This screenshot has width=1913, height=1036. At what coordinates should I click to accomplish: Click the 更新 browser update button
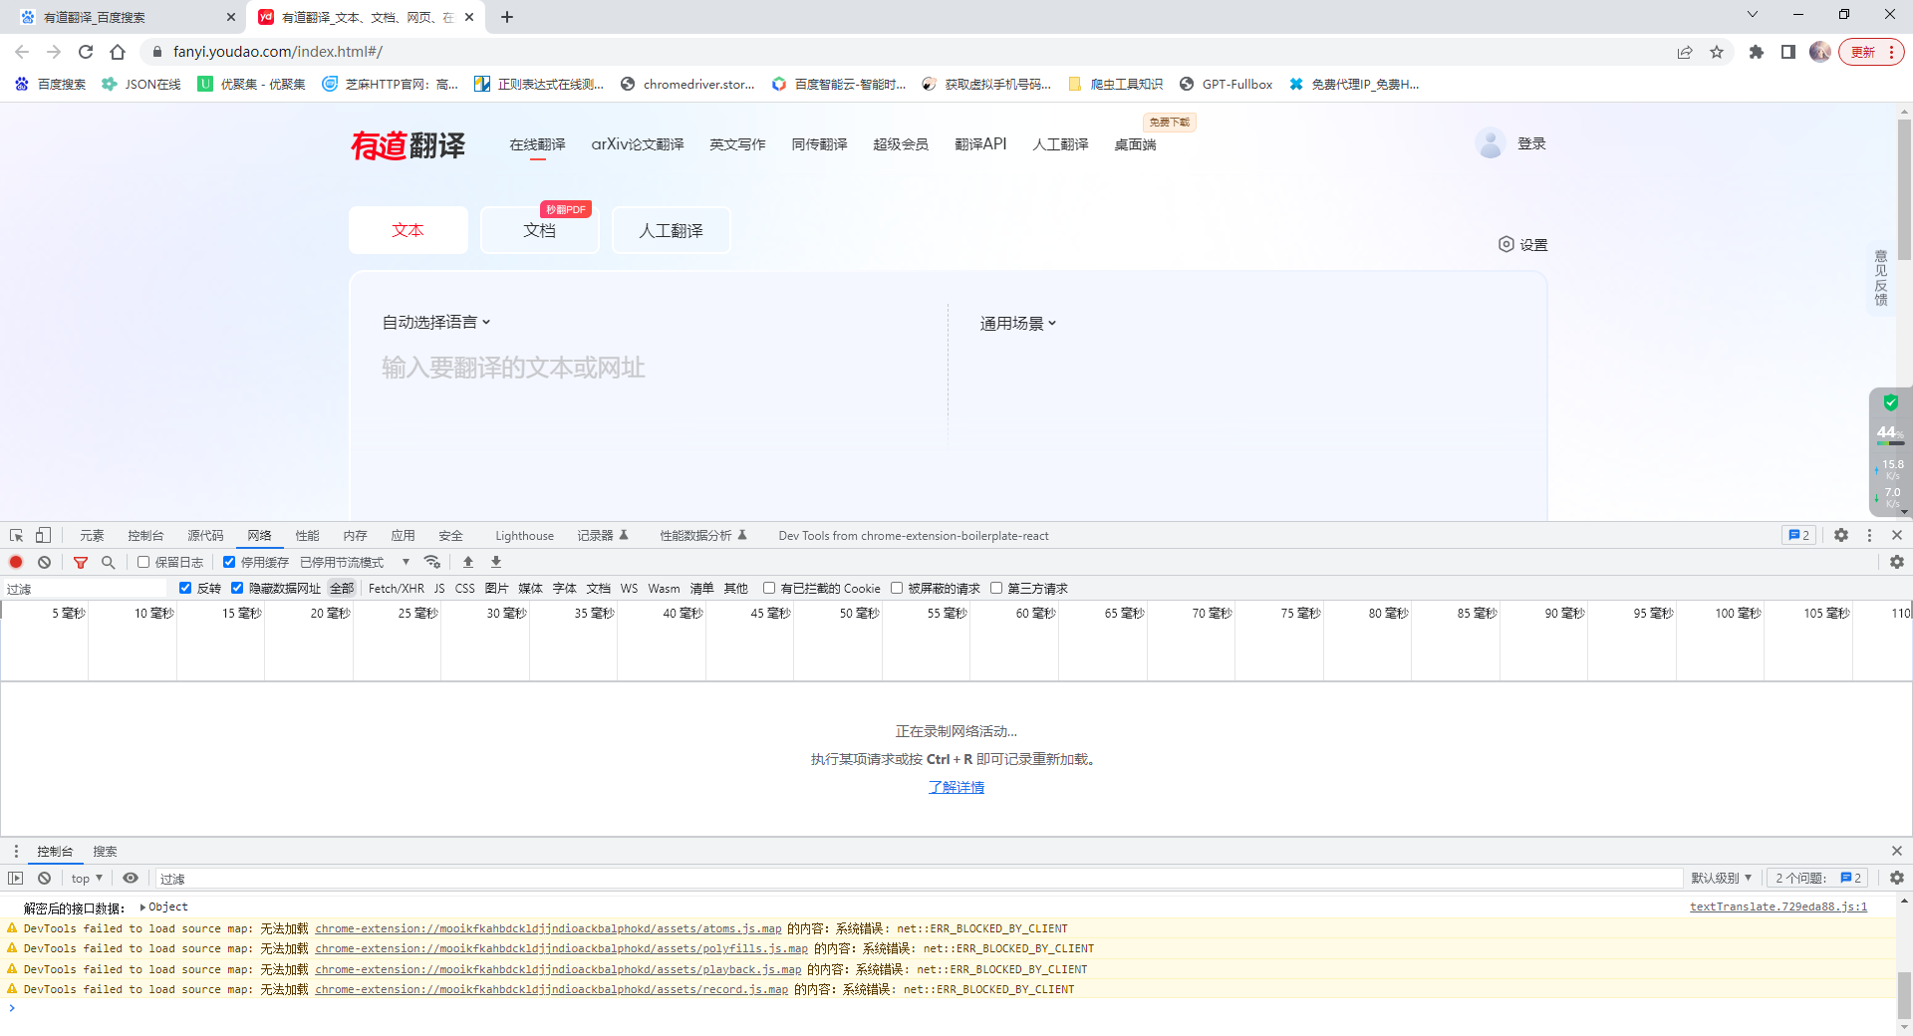(1872, 52)
